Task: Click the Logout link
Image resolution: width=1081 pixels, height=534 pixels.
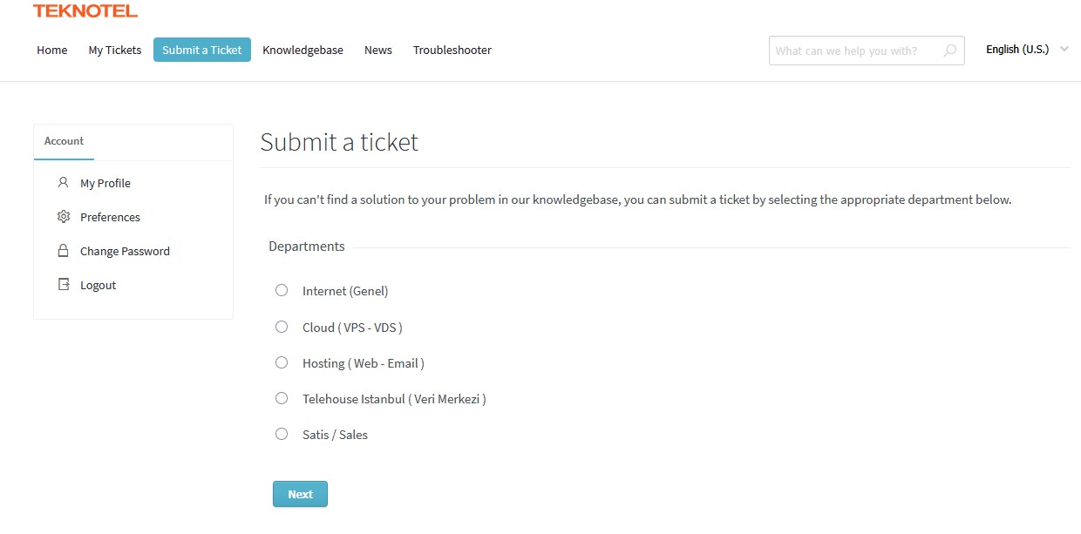Action: coord(98,285)
